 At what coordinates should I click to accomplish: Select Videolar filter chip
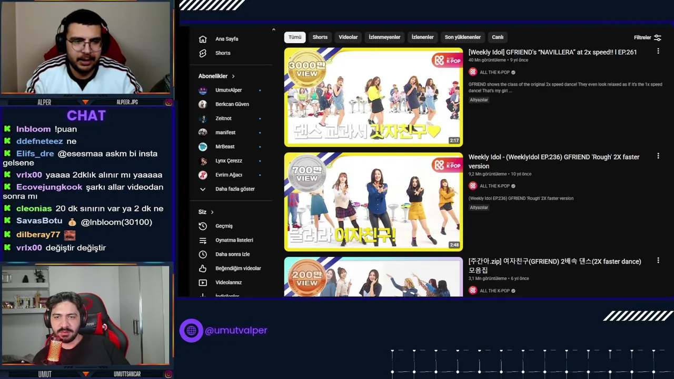pyautogui.click(x=348, y=37)
